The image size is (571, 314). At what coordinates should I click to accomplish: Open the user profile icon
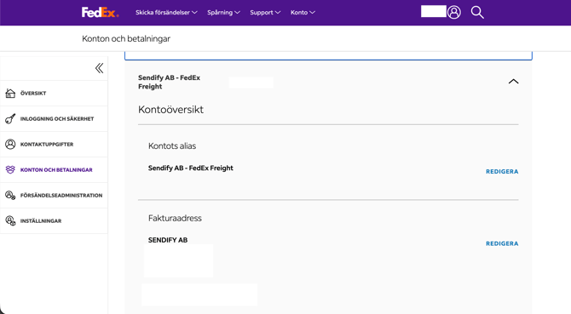453,13
